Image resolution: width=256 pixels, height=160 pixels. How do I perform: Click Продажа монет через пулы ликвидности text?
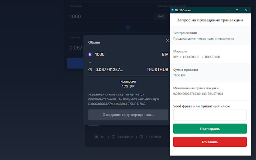tap(204, 38)
